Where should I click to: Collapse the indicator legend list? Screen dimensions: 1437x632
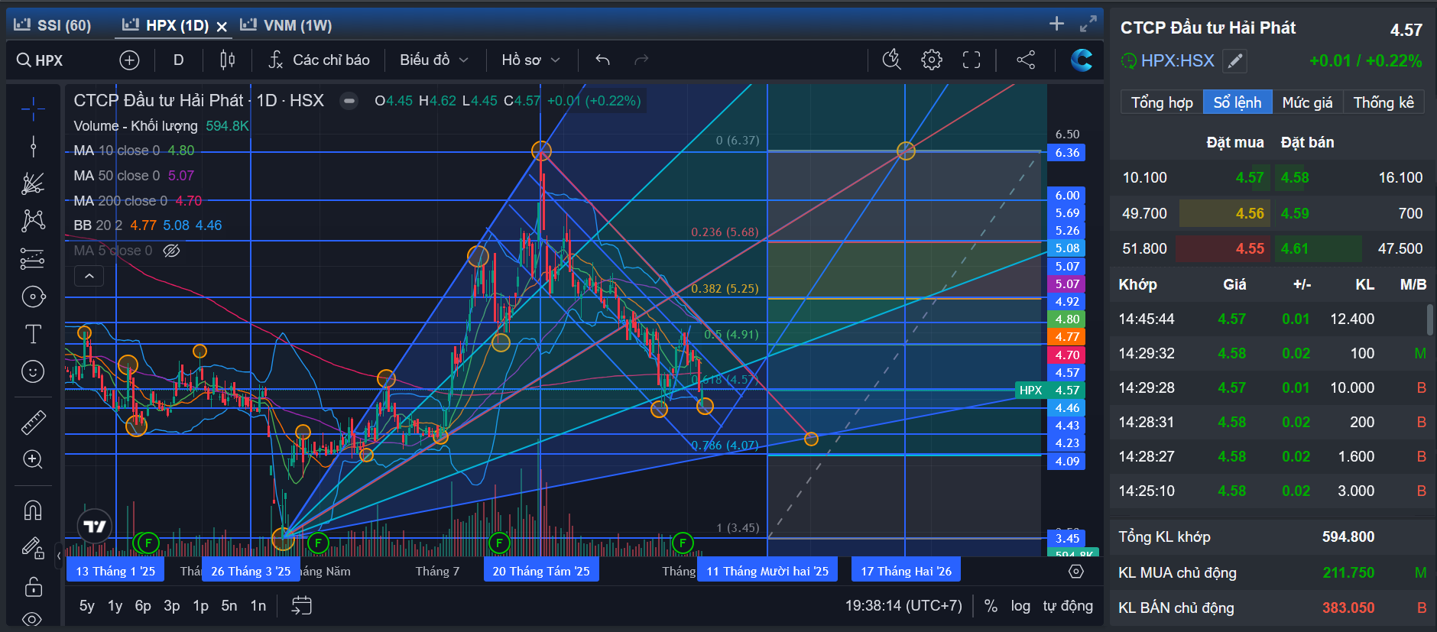[x=89, y=276]
